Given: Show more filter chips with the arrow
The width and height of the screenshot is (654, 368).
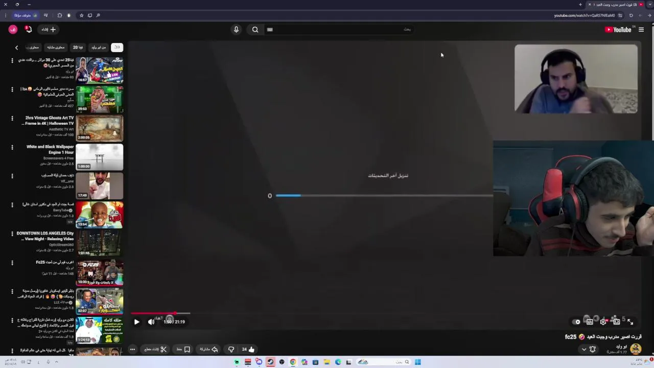Looking at the screenshot, I should coord(16,48).
